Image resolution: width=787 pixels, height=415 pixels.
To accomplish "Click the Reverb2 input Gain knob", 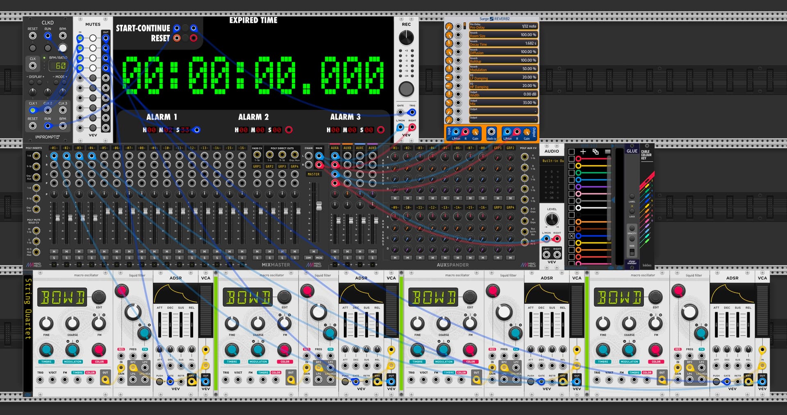I will click(475, 132).
